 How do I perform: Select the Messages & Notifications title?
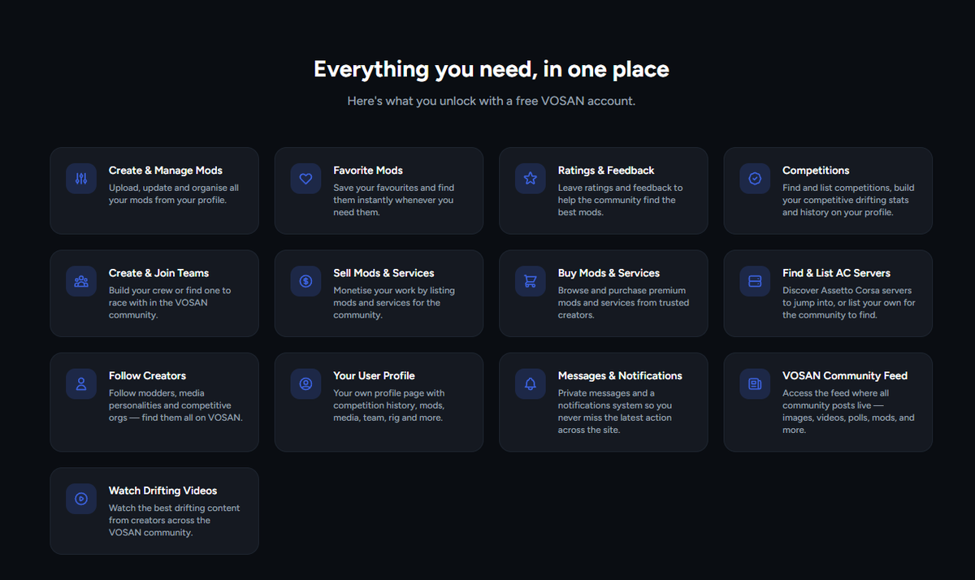click(620, 376)
